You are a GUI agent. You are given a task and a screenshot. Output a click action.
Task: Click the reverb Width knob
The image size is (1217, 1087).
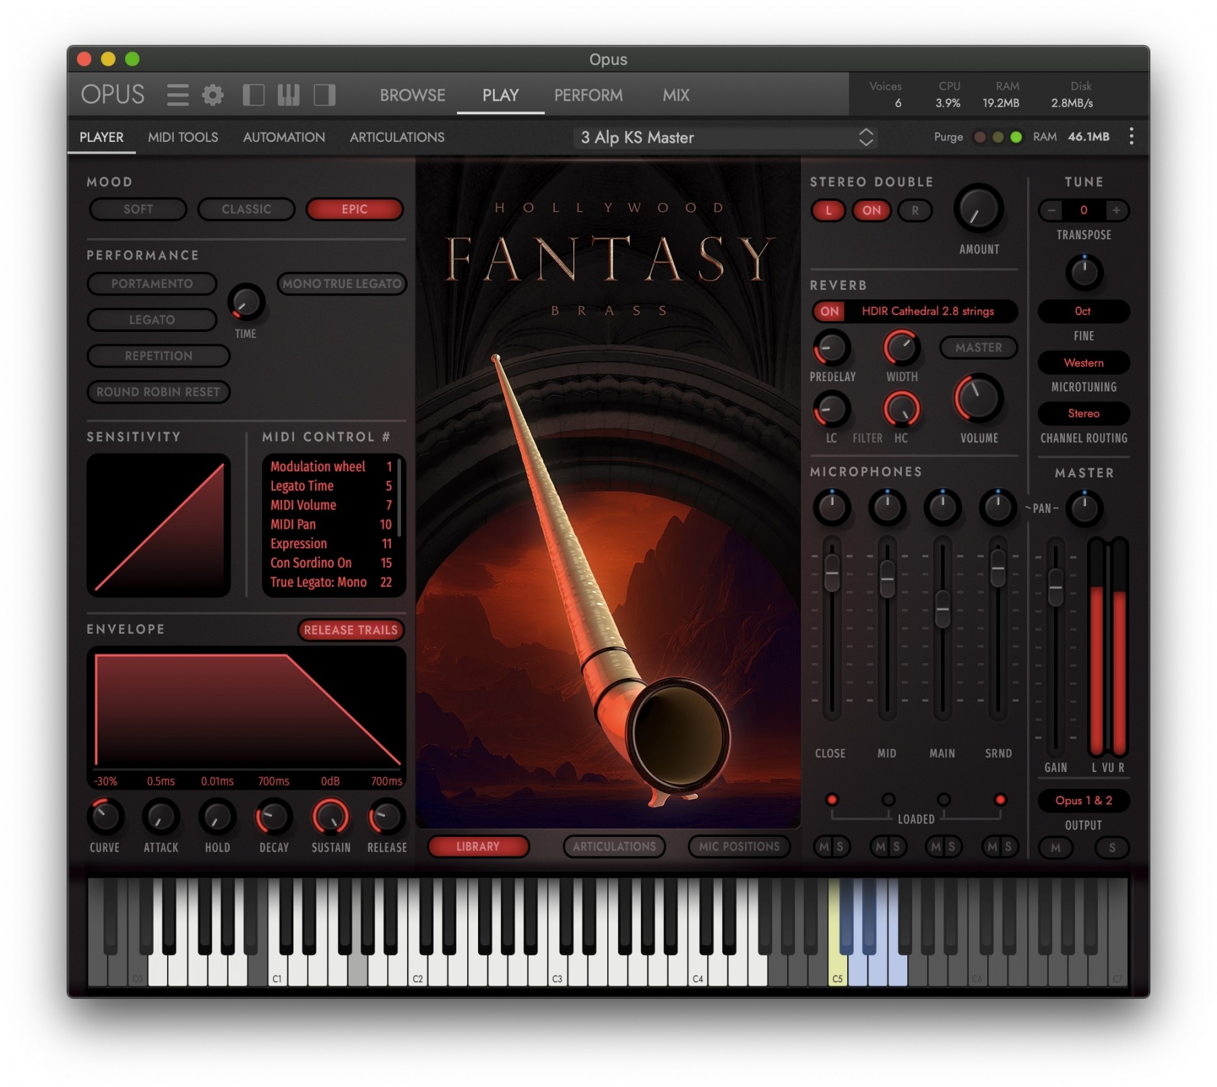coord(902,348)
